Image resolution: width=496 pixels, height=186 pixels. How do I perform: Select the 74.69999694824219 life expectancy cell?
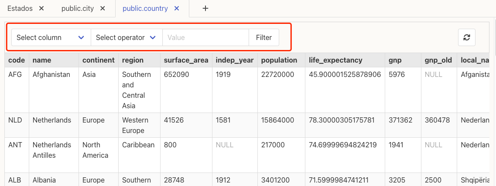[x=345, y=155]
